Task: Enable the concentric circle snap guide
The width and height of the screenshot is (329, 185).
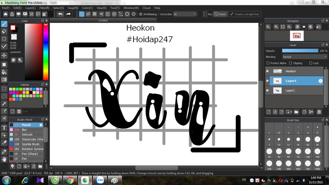Action: [x=114, y=14]
